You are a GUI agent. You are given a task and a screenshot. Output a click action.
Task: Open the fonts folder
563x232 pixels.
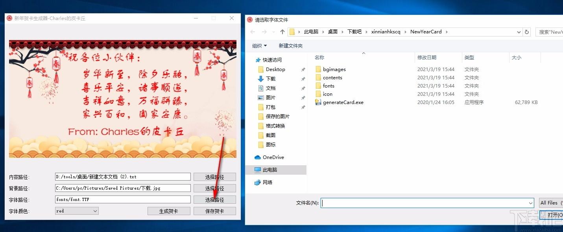[x=328, y=86]
